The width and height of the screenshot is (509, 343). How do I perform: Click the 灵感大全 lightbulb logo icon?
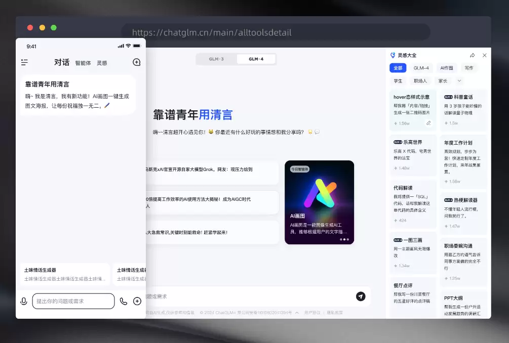click(394, 55)
